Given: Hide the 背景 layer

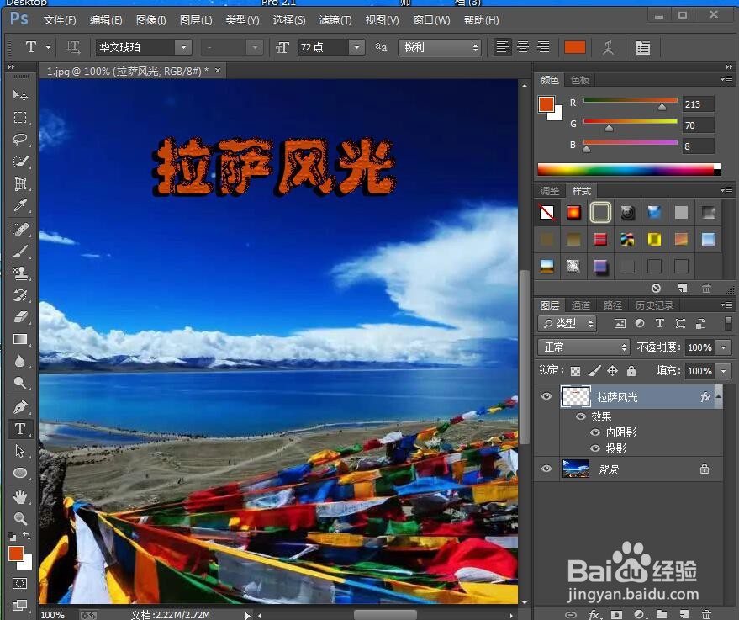Looking at the screenshot, I should pos(546,469).
